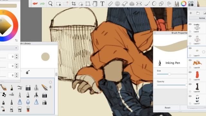Screen dimensions: 206x116
Task: Decrease the first color value stepper
Action: 17,58
